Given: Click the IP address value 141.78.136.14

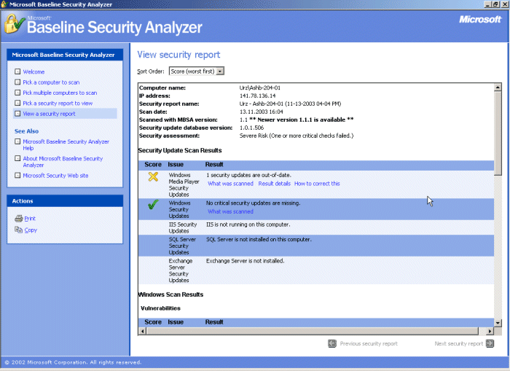Looking at the screenshot, I should tap(257, 95).
